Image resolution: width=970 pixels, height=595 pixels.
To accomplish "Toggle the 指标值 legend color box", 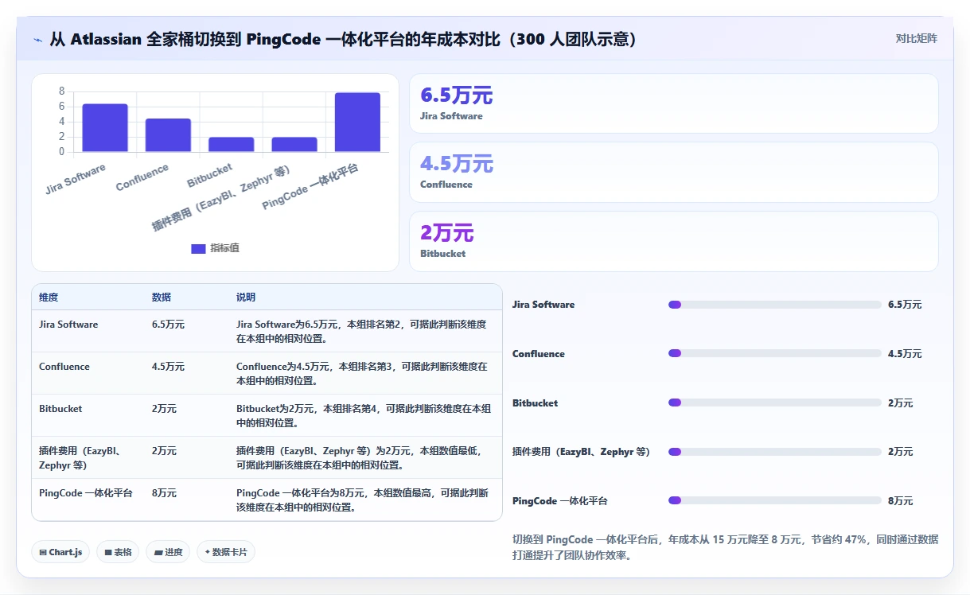I will coord(198,248).
